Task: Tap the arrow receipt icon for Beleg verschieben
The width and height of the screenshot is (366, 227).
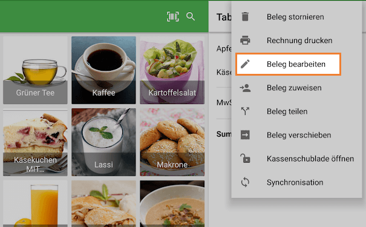Action: (x=245, y=135)
